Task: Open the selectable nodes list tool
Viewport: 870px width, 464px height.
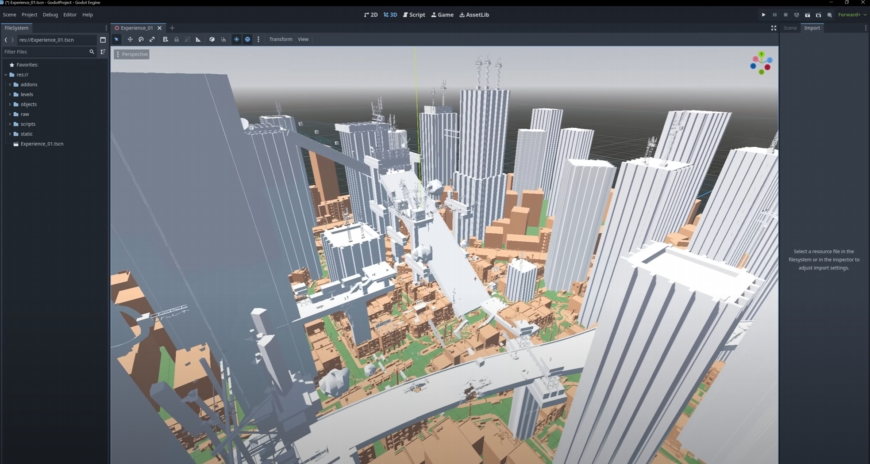Action: coord(166,39)
